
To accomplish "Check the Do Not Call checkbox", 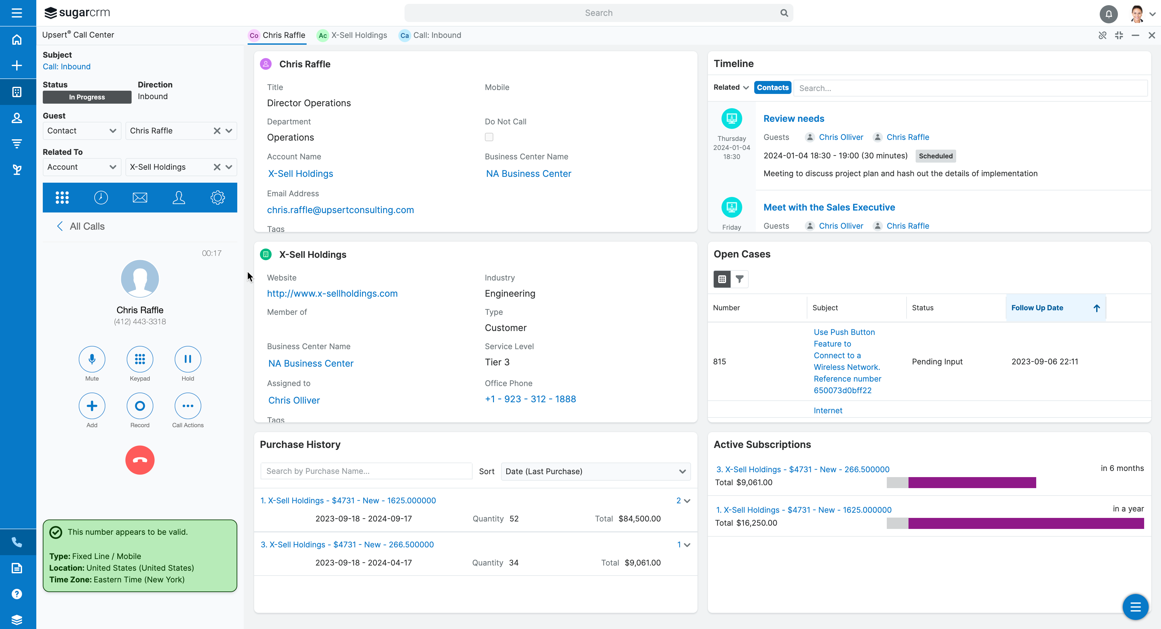I will tap(489, 137).
